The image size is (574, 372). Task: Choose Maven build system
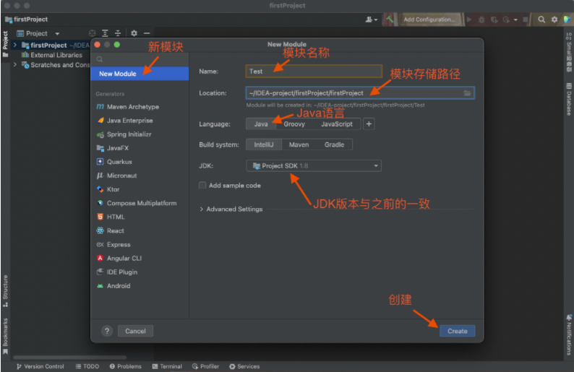(299, 144)
